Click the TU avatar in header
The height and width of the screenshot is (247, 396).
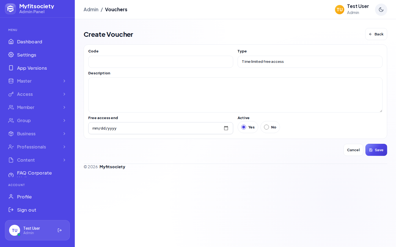(x=340, y=10)
